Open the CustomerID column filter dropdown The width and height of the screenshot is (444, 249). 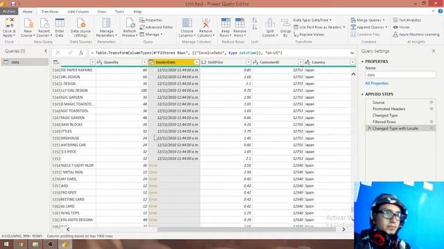300,62
